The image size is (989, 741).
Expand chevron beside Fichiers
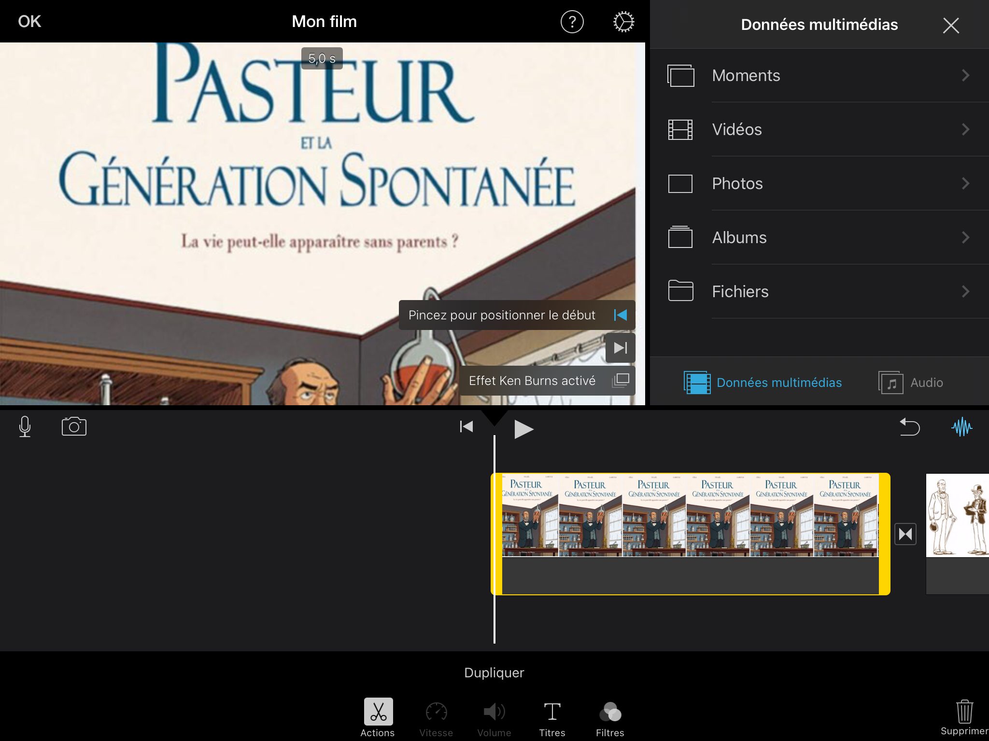965,291
